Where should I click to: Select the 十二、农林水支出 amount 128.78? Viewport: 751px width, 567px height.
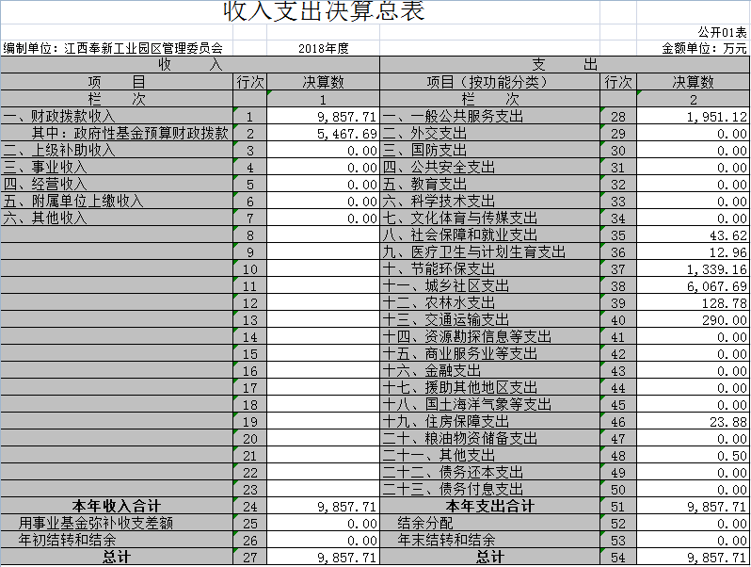pos(694,302)
